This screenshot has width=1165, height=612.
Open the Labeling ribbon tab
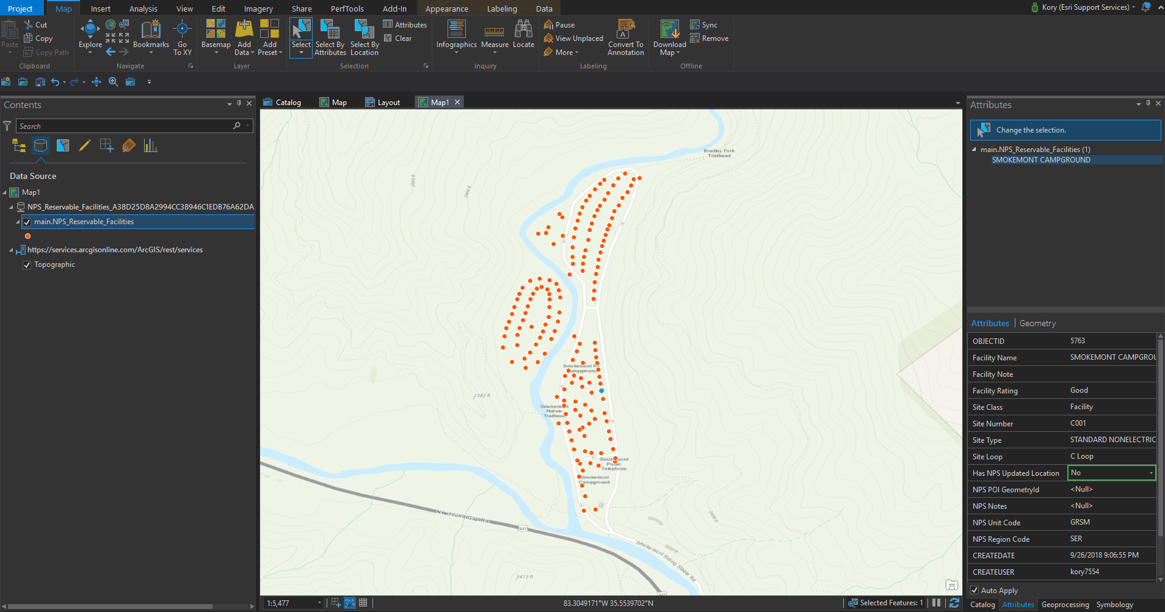(502, 9)
